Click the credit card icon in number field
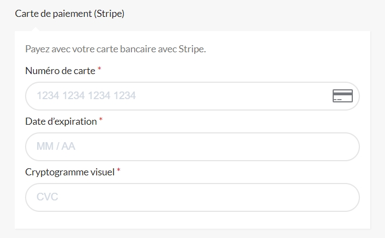This screenshot has width=385, height=238. (x=342, y=96)
